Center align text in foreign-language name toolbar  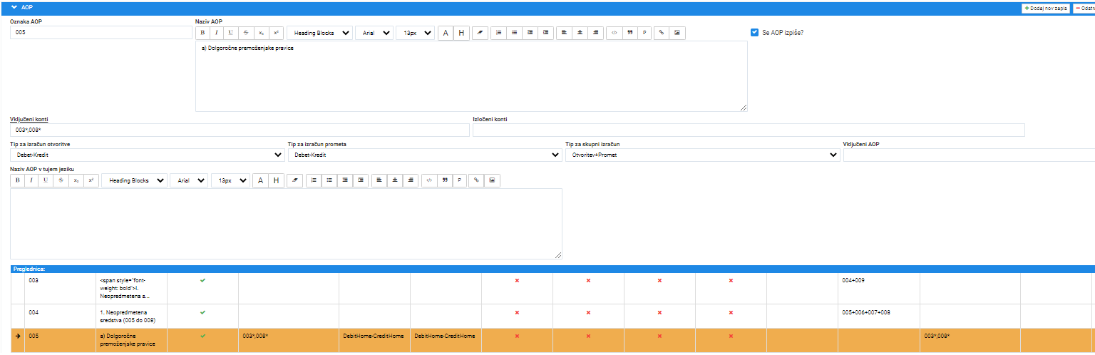394,181
